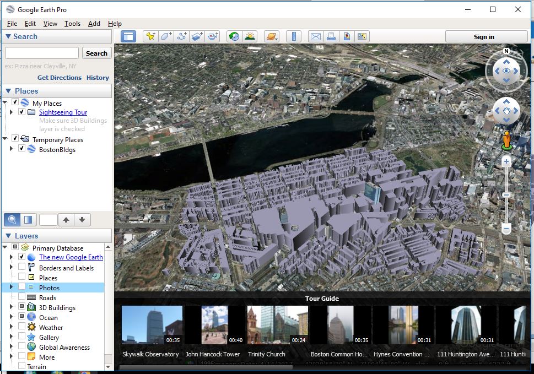Add a polygon from the toolbar

pos(166,36)
